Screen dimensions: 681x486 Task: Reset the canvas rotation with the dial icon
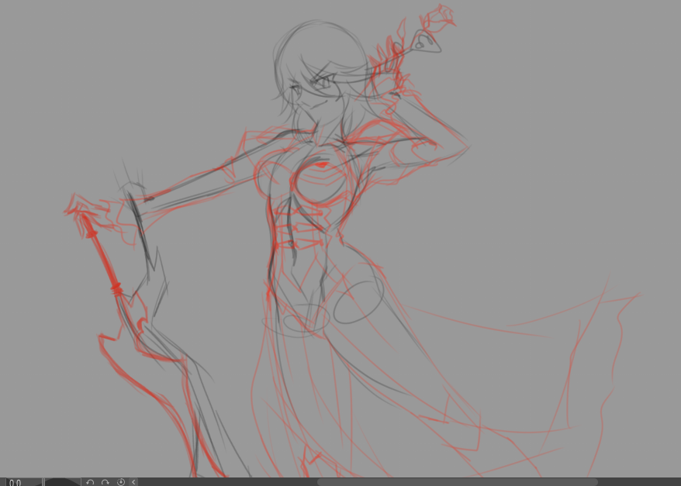(121, 481)
